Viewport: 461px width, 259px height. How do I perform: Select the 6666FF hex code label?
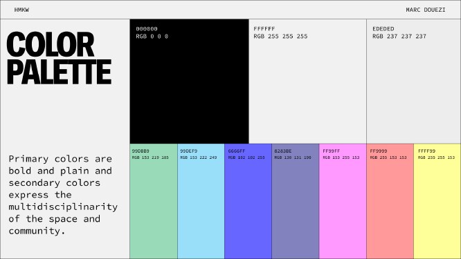pos(236,151)
